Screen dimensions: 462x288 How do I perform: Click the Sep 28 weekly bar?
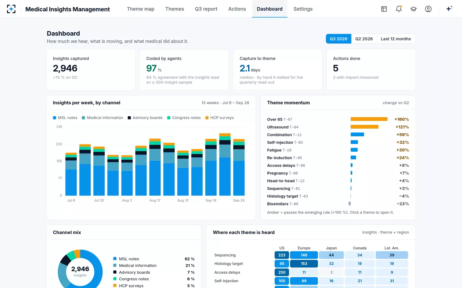(239, 167)
